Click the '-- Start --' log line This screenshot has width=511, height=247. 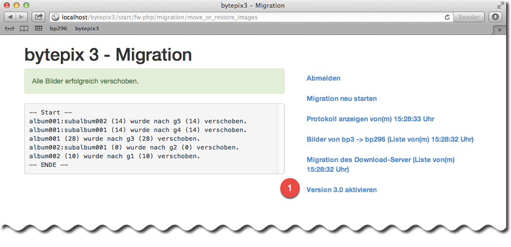pos(51,113)
